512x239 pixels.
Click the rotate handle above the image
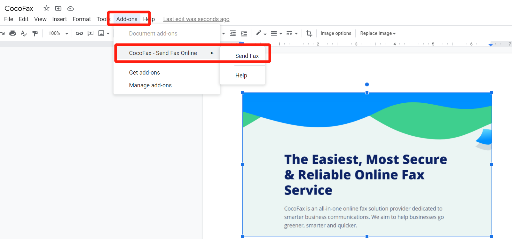pyautogui.click(x=367, y=84)
